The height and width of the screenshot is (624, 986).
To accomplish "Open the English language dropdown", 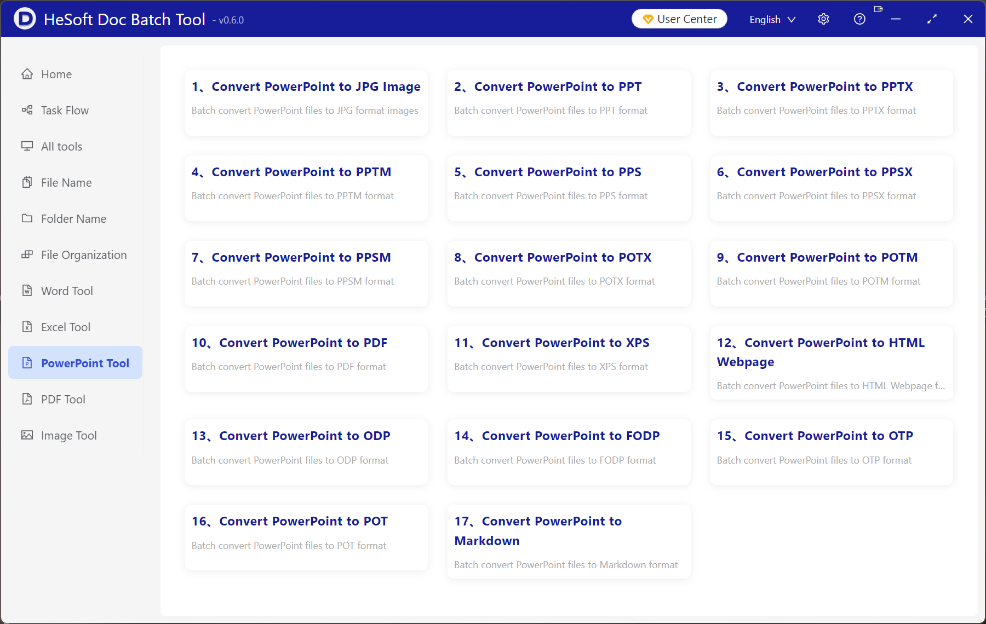I will pyautogui.click(x=772, y=19).
